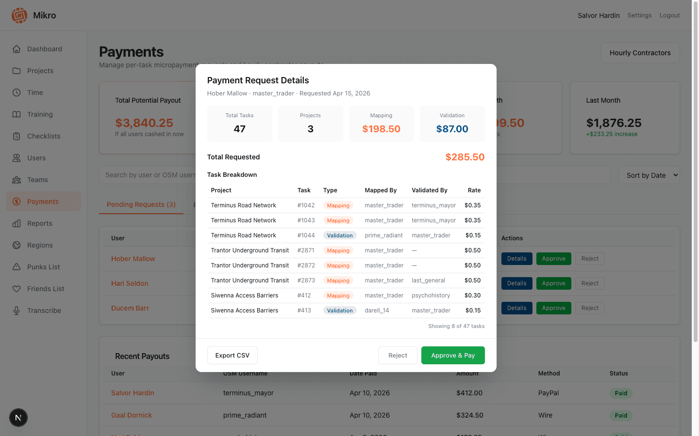Open Hari Seldon's user link

point(129,283)
